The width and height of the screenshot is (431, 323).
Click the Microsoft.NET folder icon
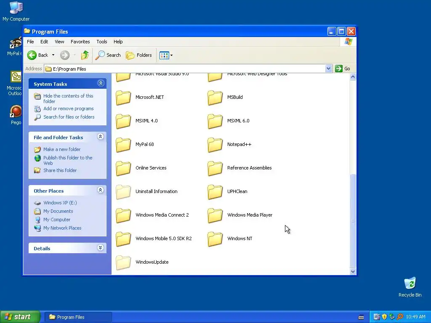click(x=123, y=98)
